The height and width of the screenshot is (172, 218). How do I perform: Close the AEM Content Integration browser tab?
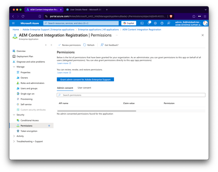tap(61, 10)
